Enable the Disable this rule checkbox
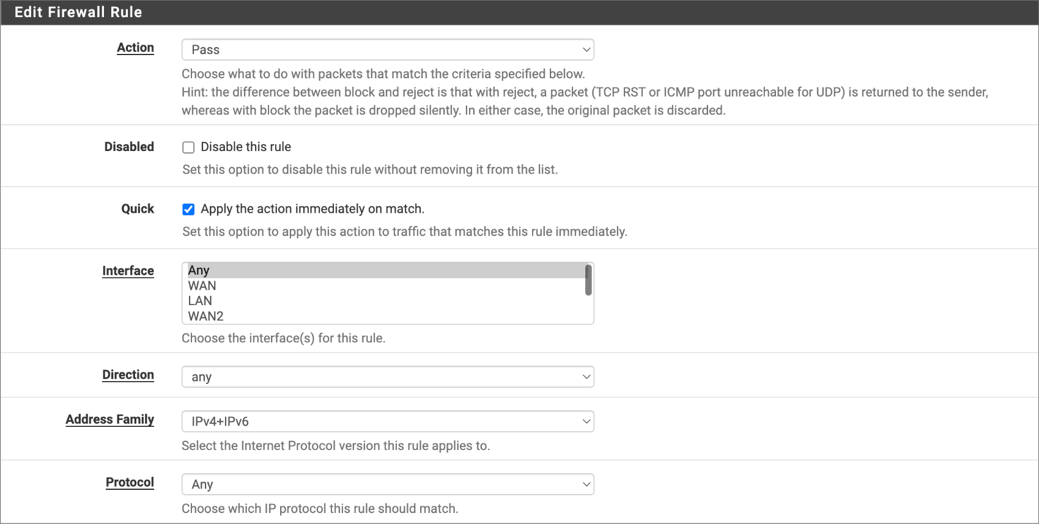 point(188,147)
